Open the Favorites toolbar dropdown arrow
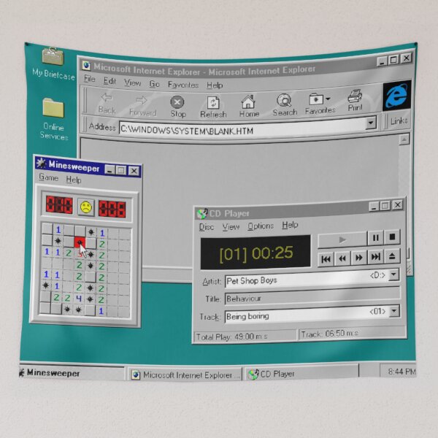 pyautogui.click(x=328, y=99)
